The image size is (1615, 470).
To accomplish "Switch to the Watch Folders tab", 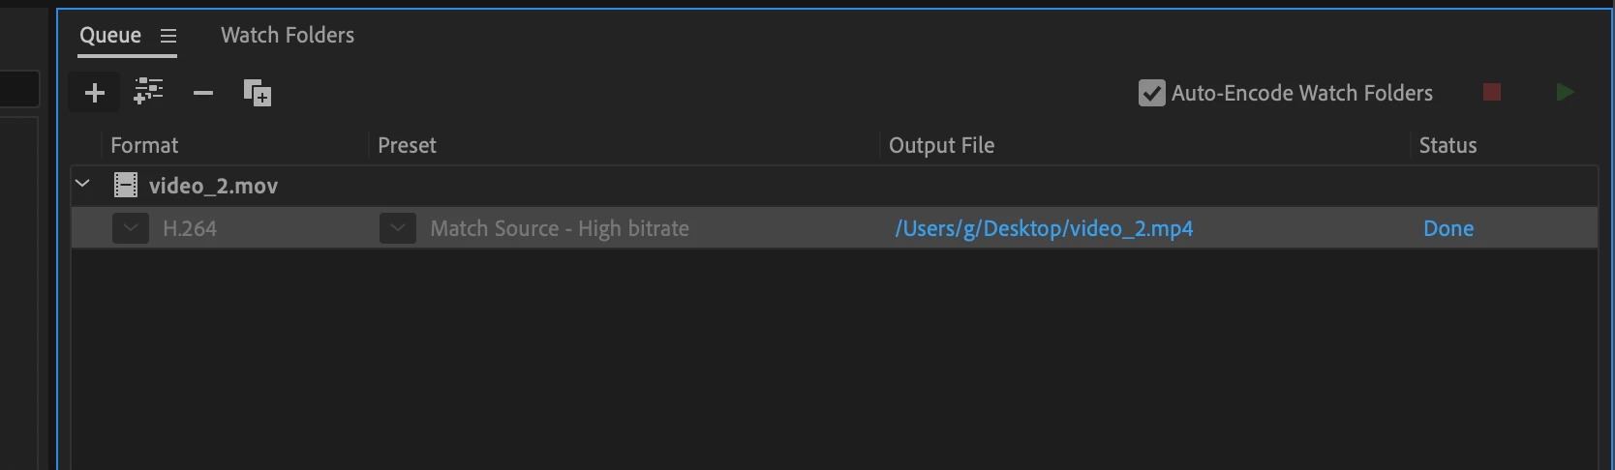I will coord(288,35).
